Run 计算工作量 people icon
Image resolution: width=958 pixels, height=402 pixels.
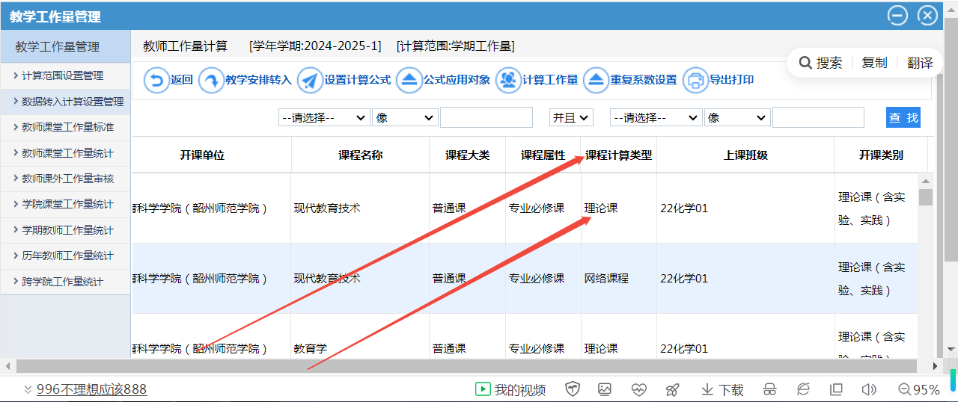(508, 80)
